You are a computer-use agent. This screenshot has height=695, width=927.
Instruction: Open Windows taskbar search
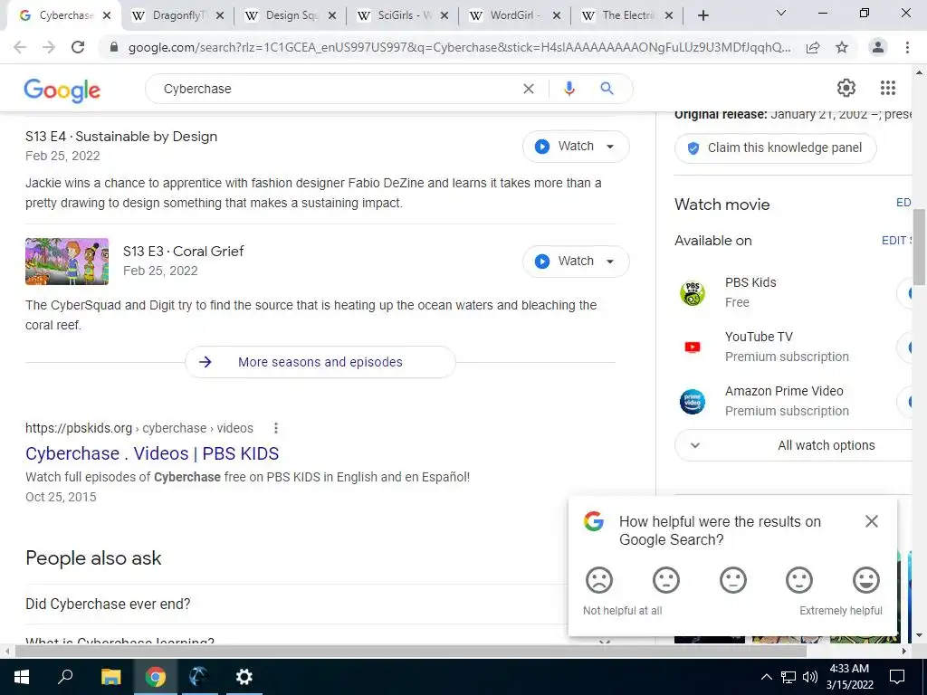65,677
